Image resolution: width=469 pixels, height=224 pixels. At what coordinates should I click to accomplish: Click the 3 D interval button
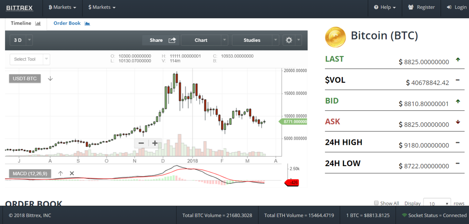(x=18, y=40)
